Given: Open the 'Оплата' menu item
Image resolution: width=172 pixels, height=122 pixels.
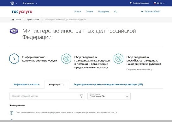Looking at the screenshot, I should [89, 11].
